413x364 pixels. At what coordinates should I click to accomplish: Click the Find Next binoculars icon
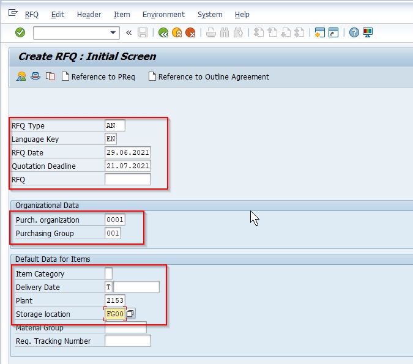pyautogui.click(x=238, y=32)
